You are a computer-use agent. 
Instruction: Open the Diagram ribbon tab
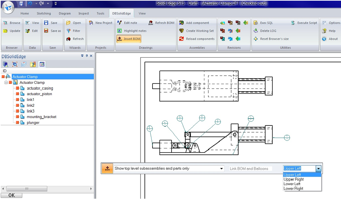point(65,13)
